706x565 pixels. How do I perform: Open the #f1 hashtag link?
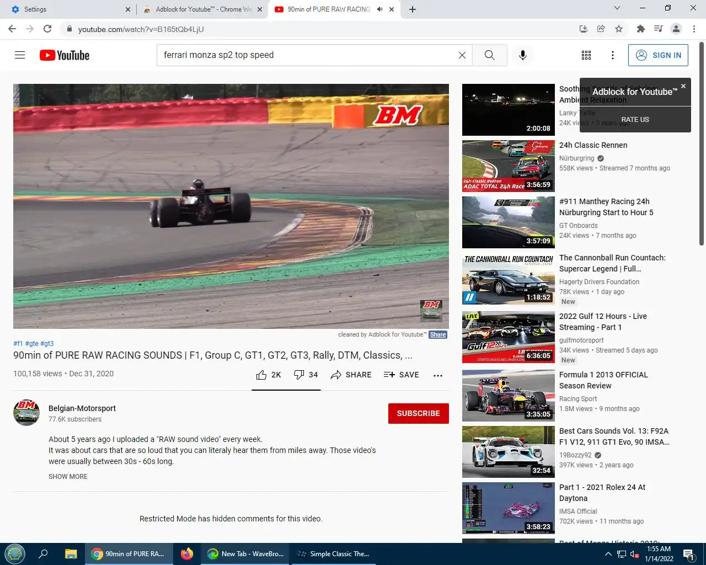(x=18, y=344)
